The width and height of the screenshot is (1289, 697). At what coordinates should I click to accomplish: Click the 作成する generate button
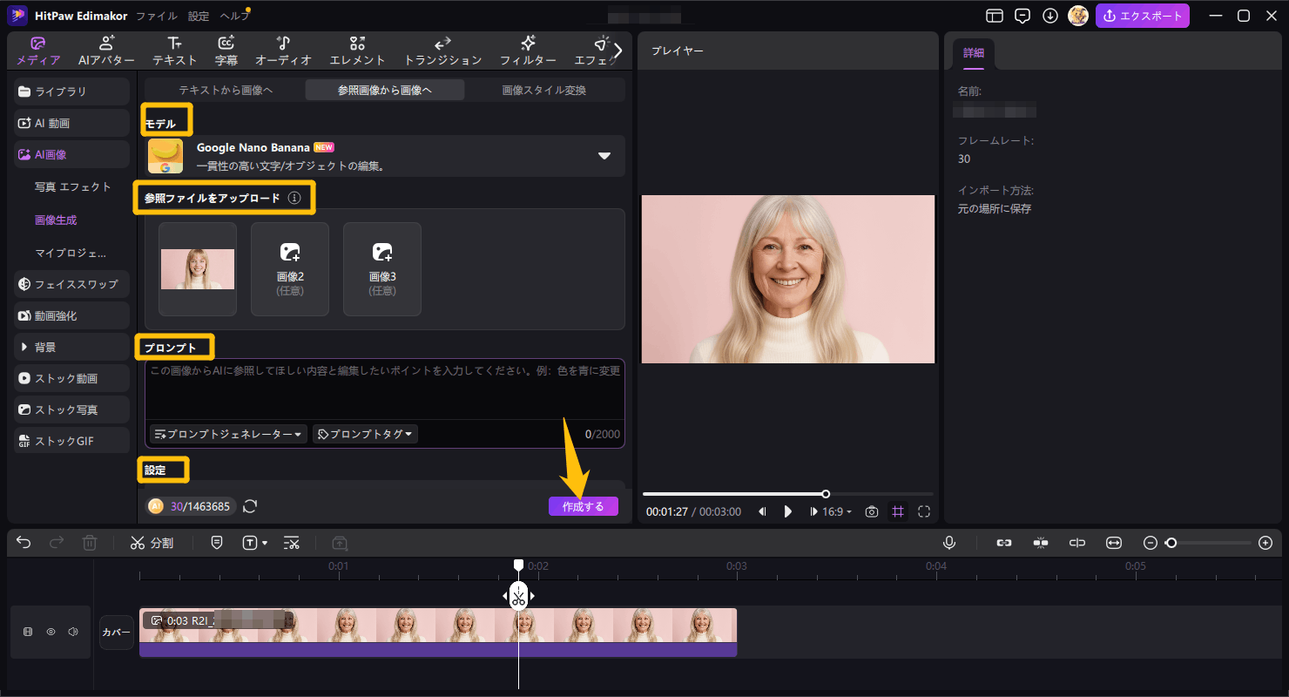tap(583, 506)
